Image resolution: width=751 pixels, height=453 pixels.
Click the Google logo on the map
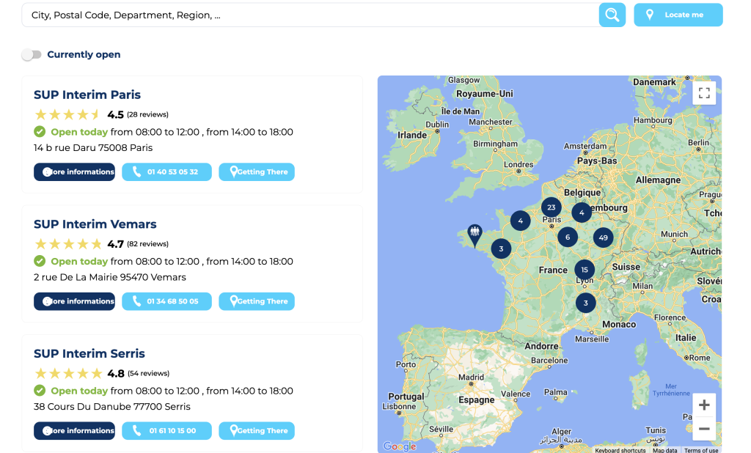[x=400, y=446]
